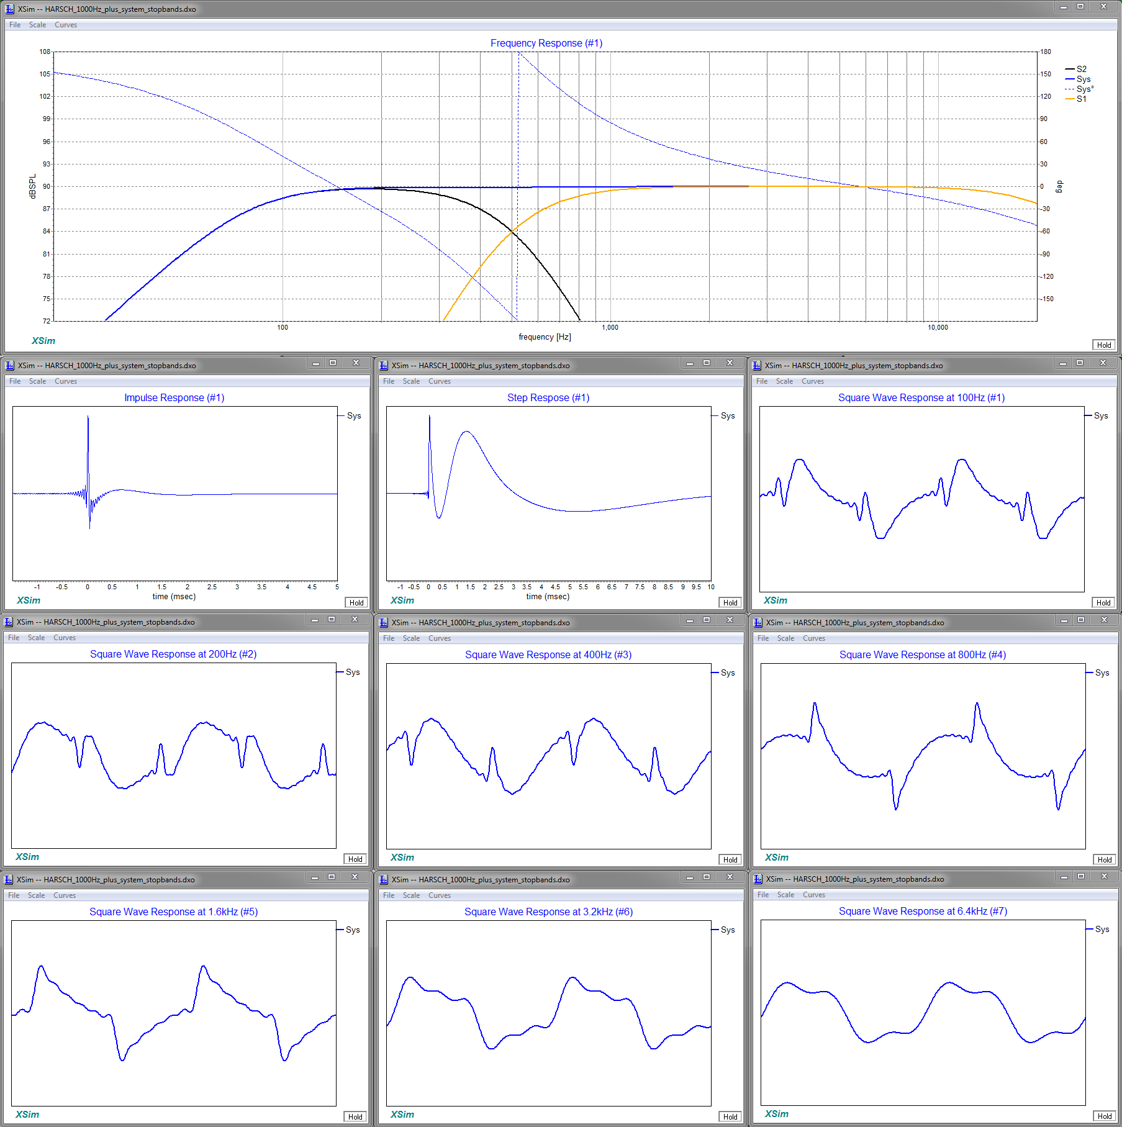Click app icon in Square Wave 200Hz title bar
1122x1127 pixels.
[x=8, y=622]
